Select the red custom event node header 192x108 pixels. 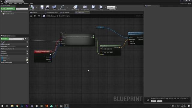[43, 52]
